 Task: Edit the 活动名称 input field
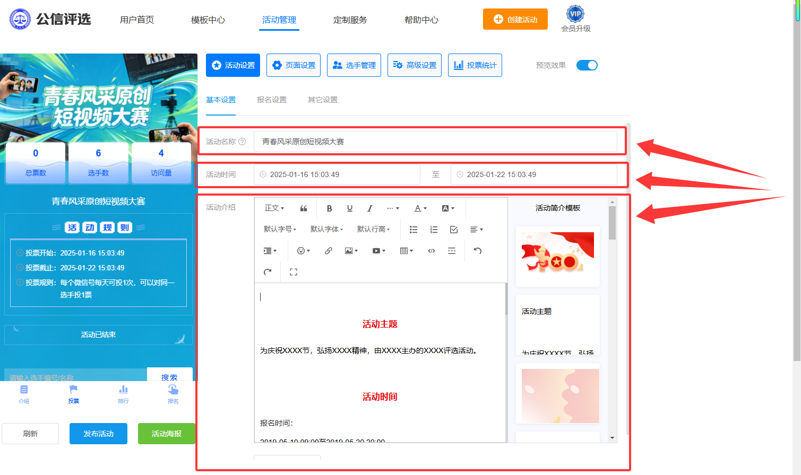click(435, 142)
